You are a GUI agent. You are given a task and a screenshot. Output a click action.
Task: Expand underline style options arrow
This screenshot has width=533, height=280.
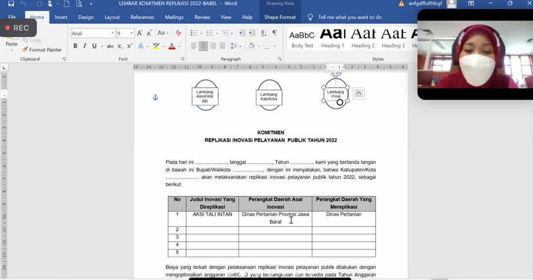102,46
